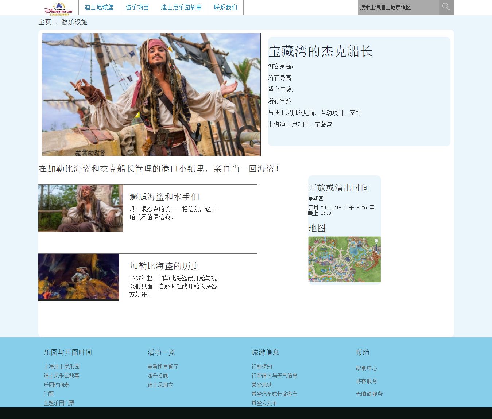Click the 加勒比海盗的历史 heading
This screenshot has width=492, height=419.
(x=164, y=266)
